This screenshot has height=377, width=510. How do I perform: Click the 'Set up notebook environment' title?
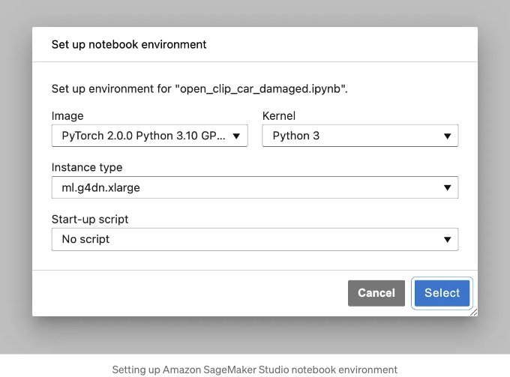click(x=129, y=44)
